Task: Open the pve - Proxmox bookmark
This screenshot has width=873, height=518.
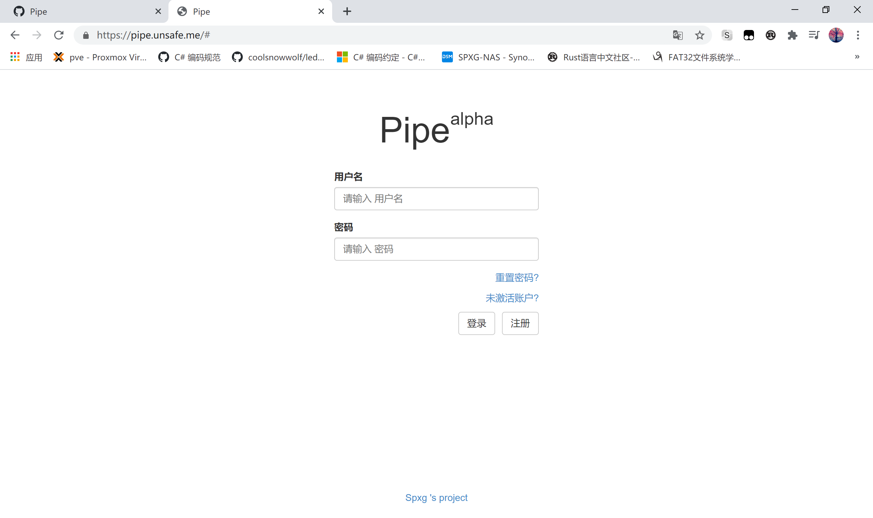Action: (x=100, y=57)
